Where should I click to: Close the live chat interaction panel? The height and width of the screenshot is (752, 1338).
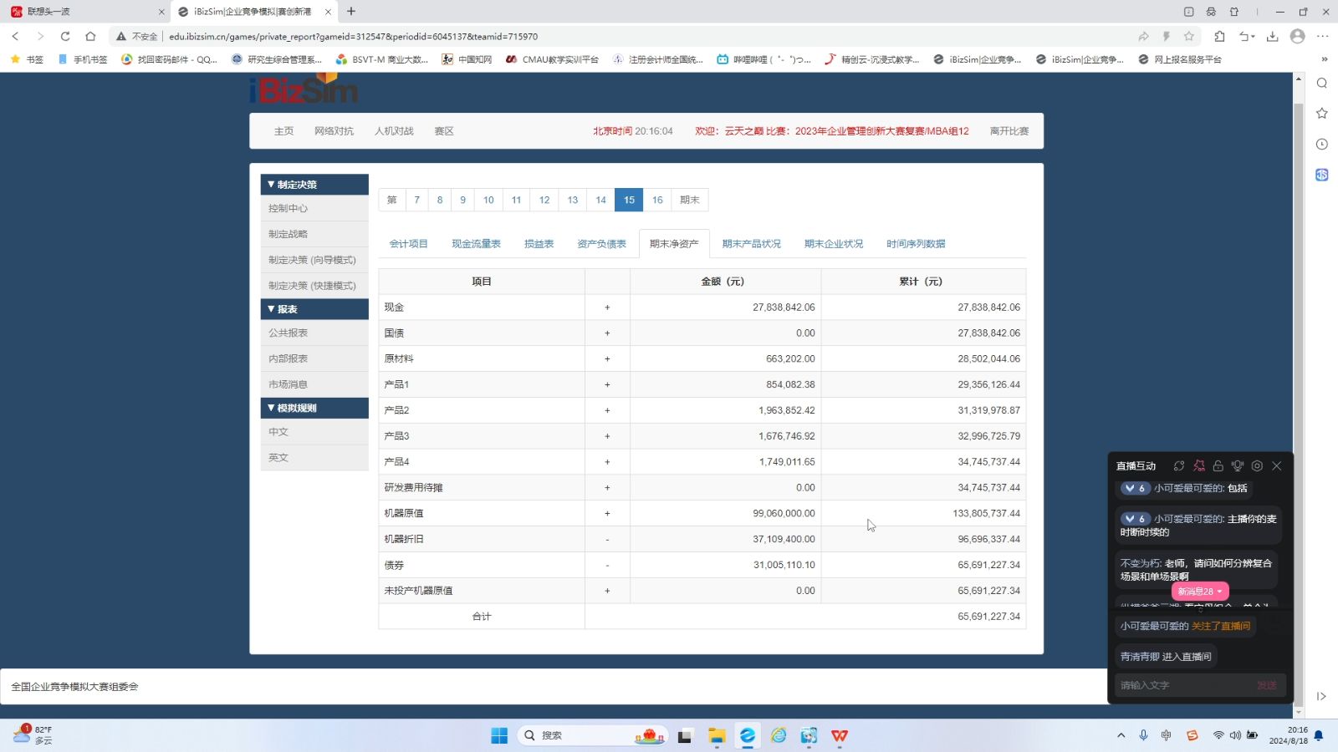(1277, 465)
